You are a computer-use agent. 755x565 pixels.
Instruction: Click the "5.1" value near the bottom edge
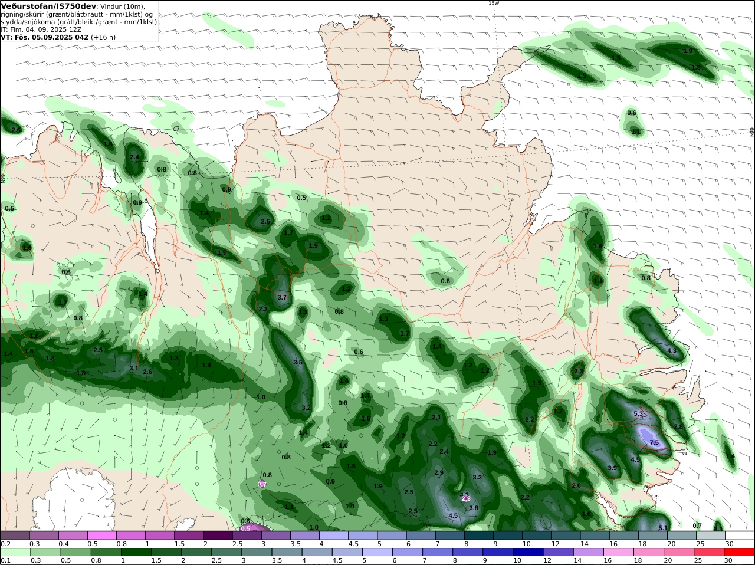[x=662, y=528]
